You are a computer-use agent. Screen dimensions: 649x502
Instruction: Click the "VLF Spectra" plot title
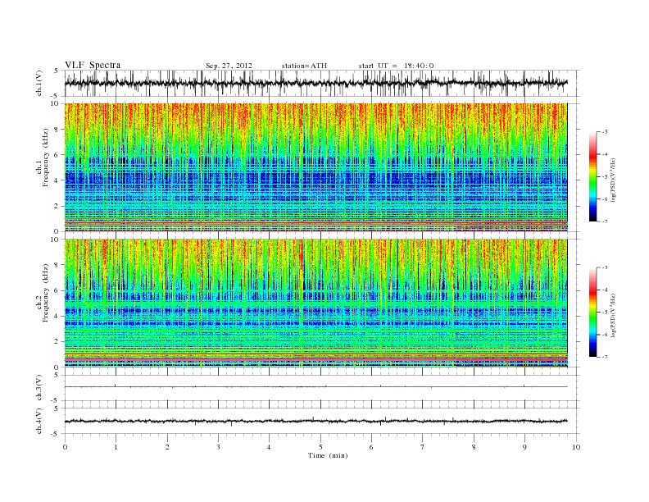click(x=93, y=65)
